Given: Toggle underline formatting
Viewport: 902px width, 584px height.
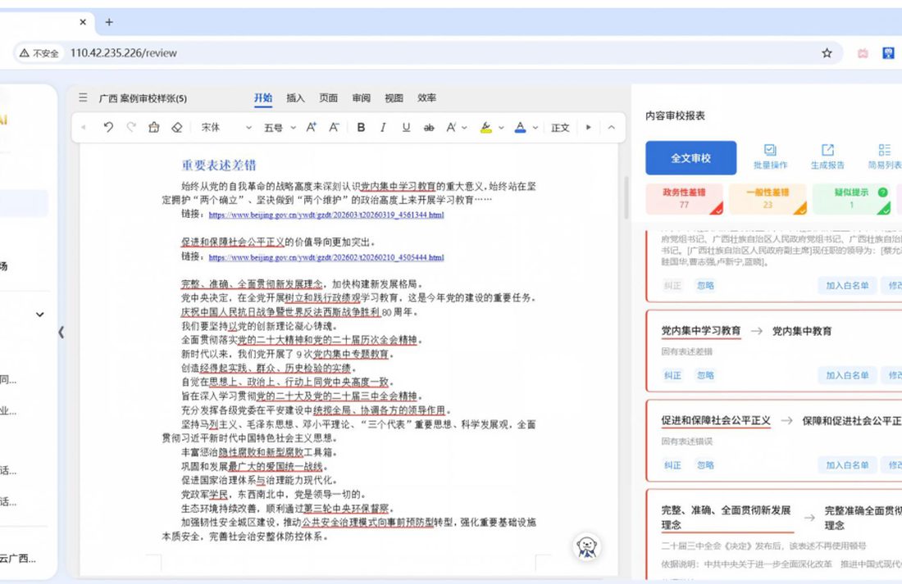Looking at the screenshot, I should coord(406,127).
